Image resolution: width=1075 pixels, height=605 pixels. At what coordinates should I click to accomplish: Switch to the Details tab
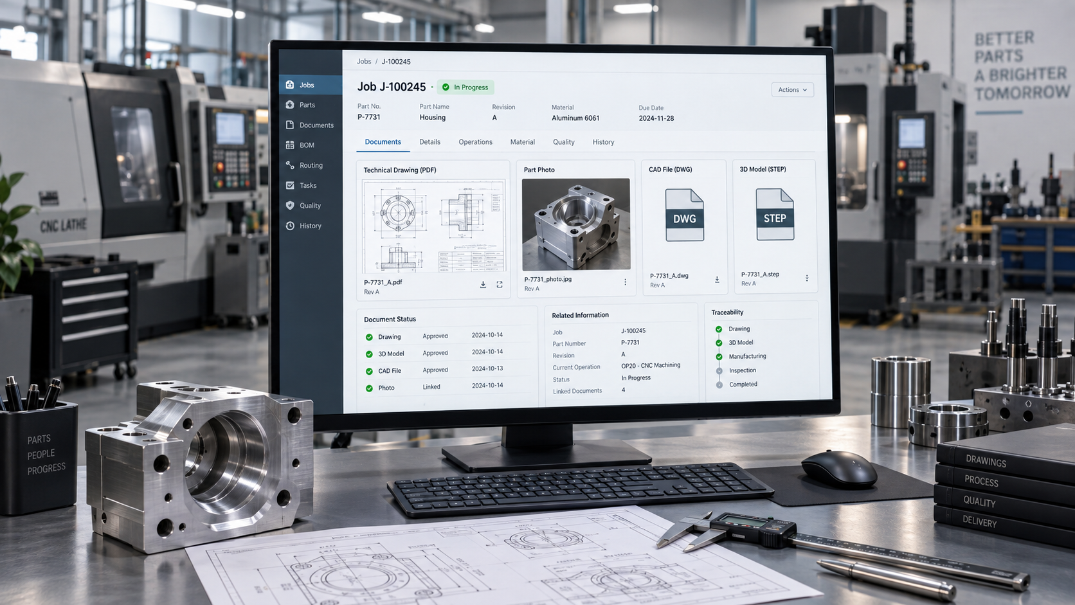coord(430,142)
